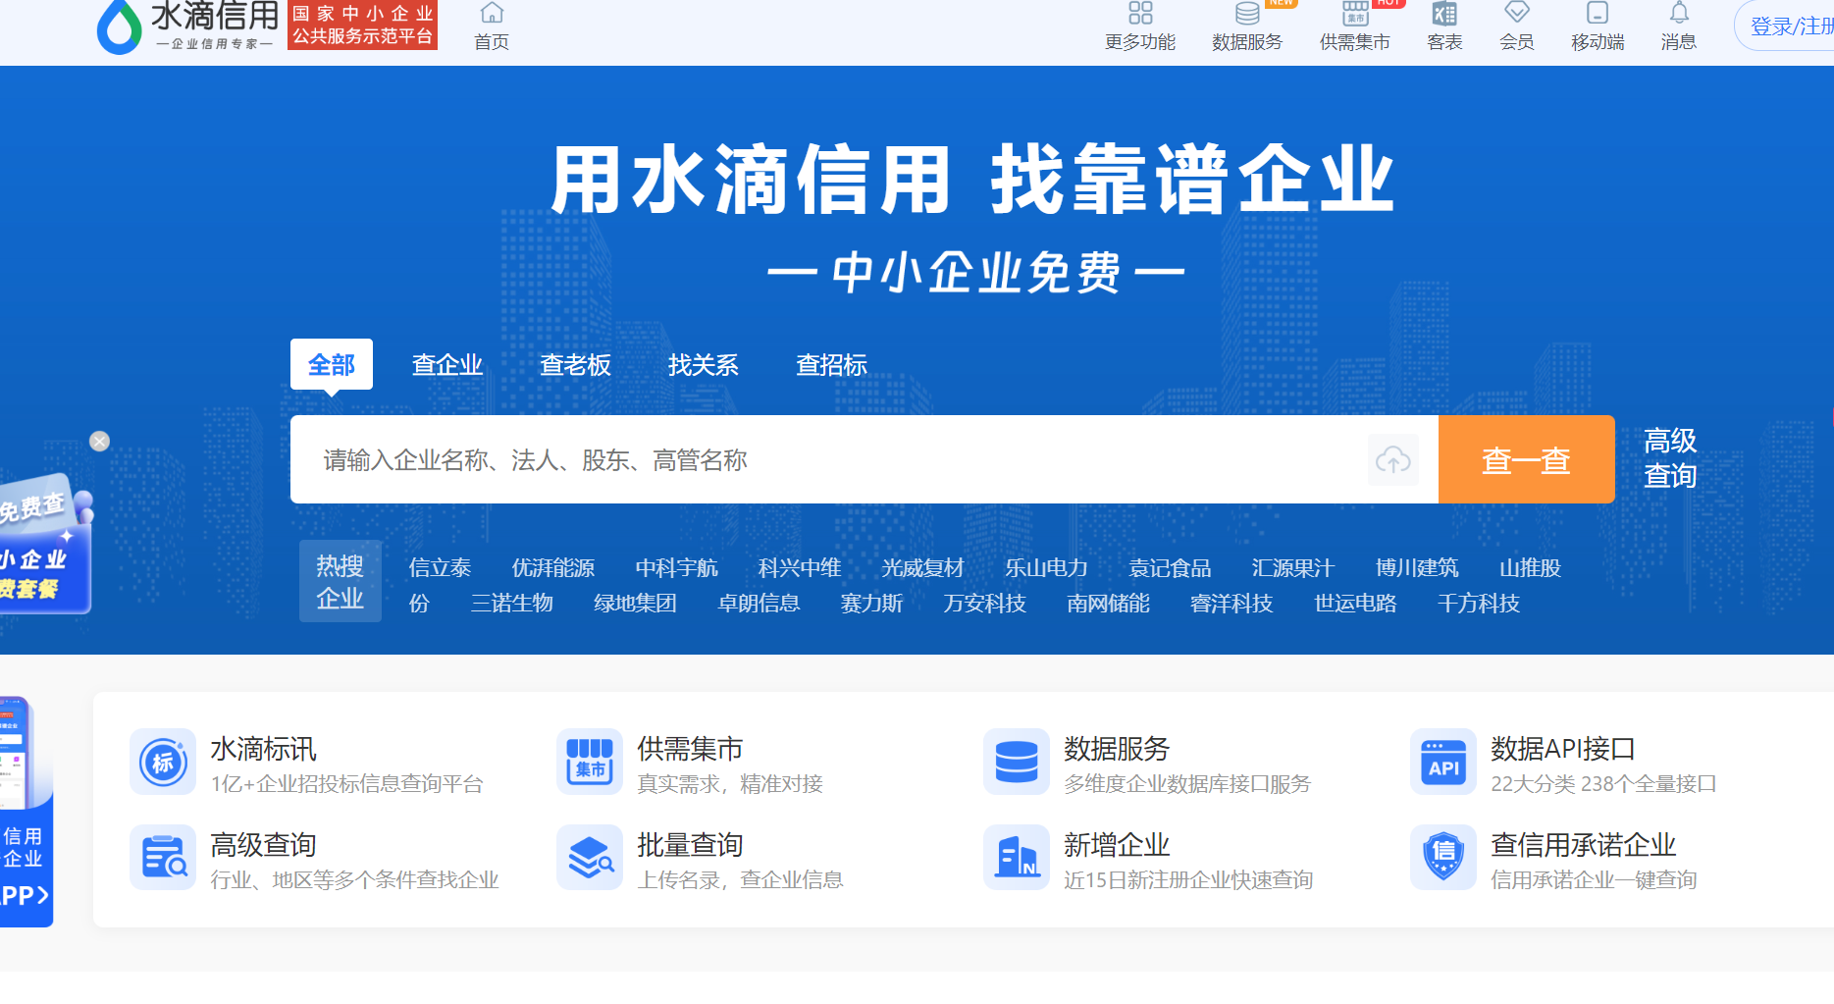1834x1004 pixels.
Task: Search hot company 信立泰
Action: [439, 567]
